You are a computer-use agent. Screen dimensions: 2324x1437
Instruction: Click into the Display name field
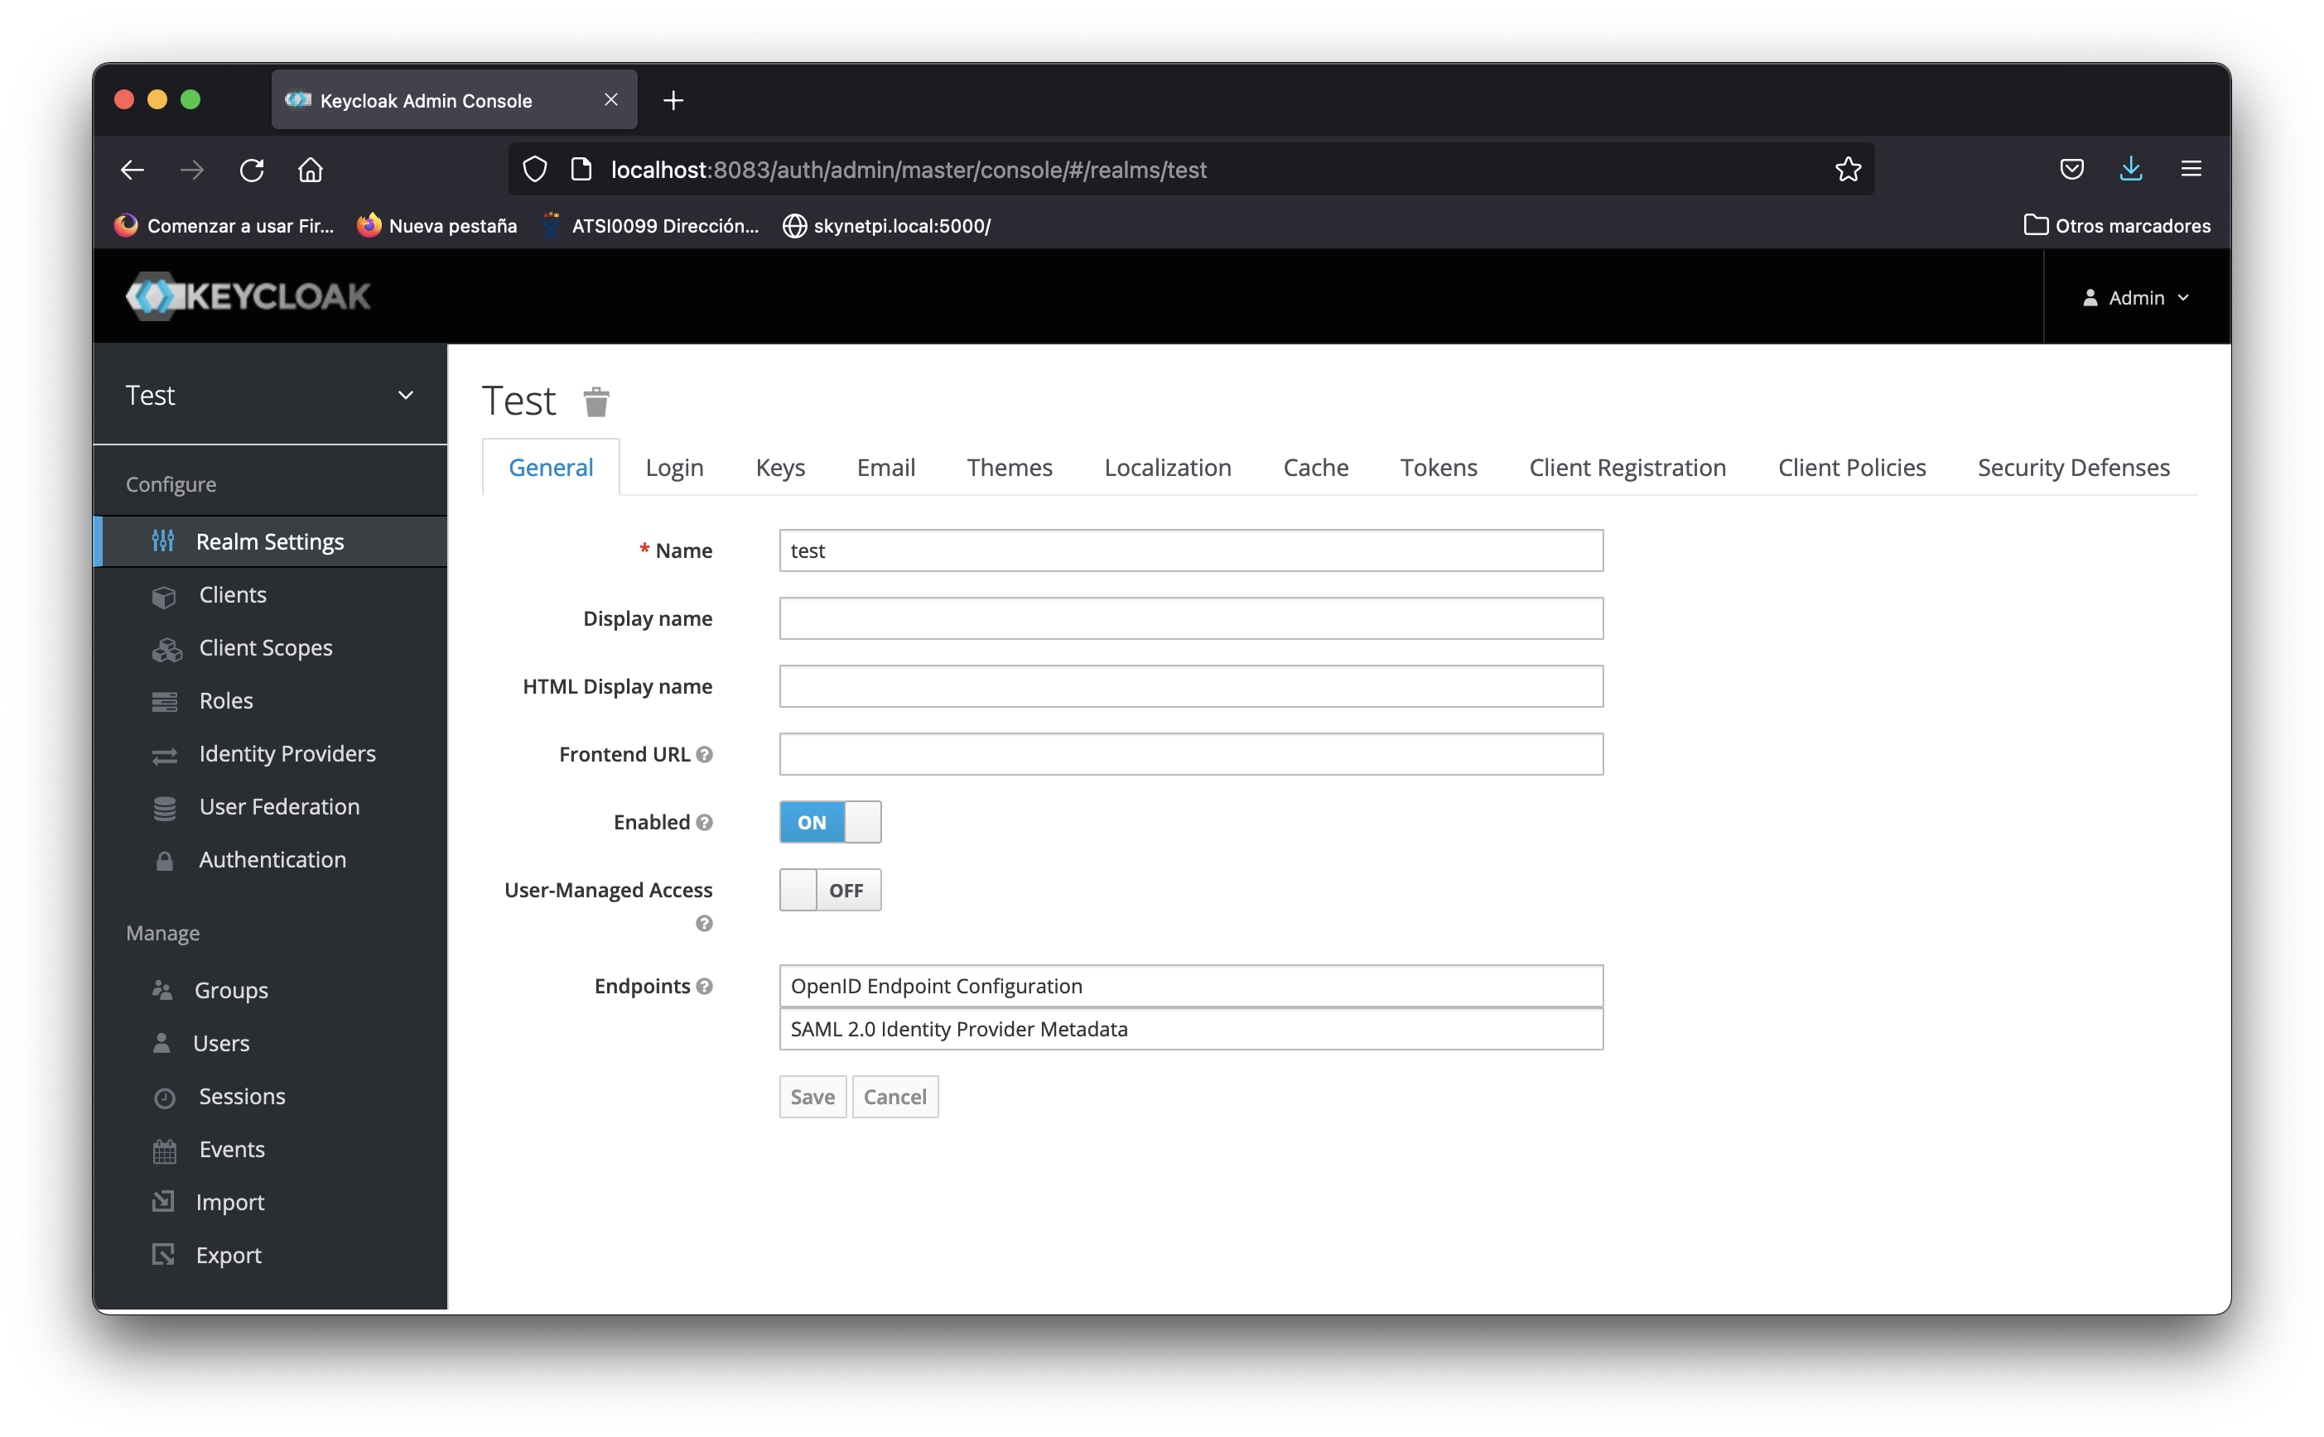tap(1190, 618)
